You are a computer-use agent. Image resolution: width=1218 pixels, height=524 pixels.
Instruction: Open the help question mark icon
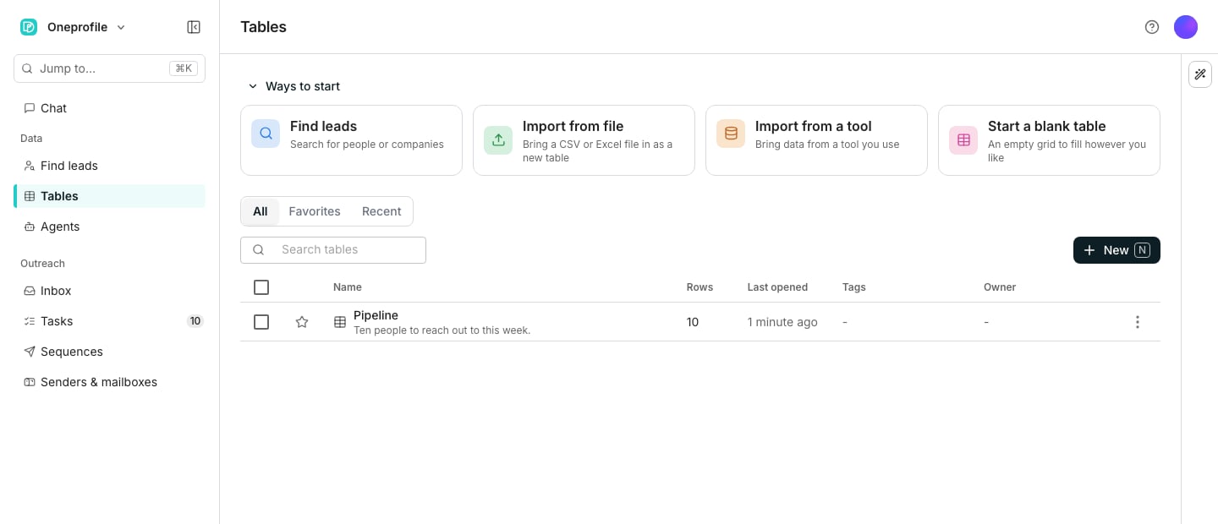[1152, 27]
